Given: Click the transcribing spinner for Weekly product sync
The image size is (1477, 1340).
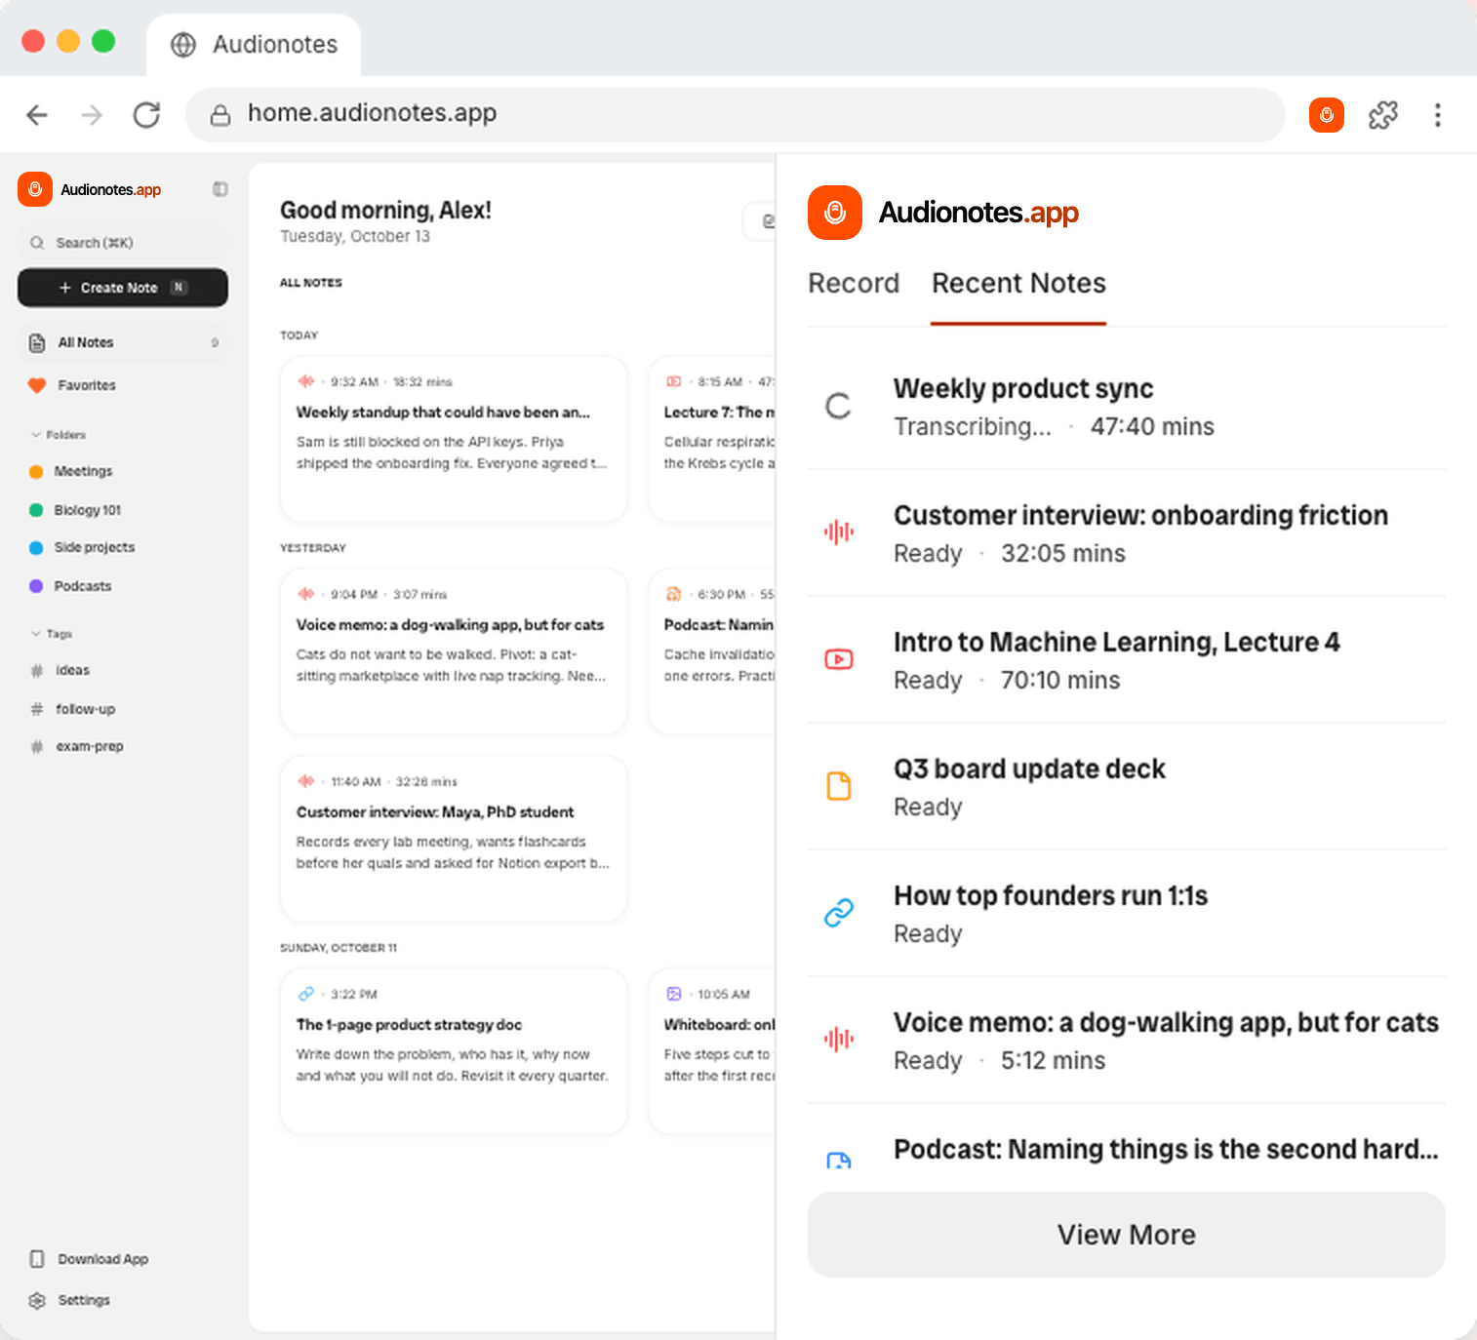Looking at the screenshot, I should pyautogui.click(x=838, y=407).
